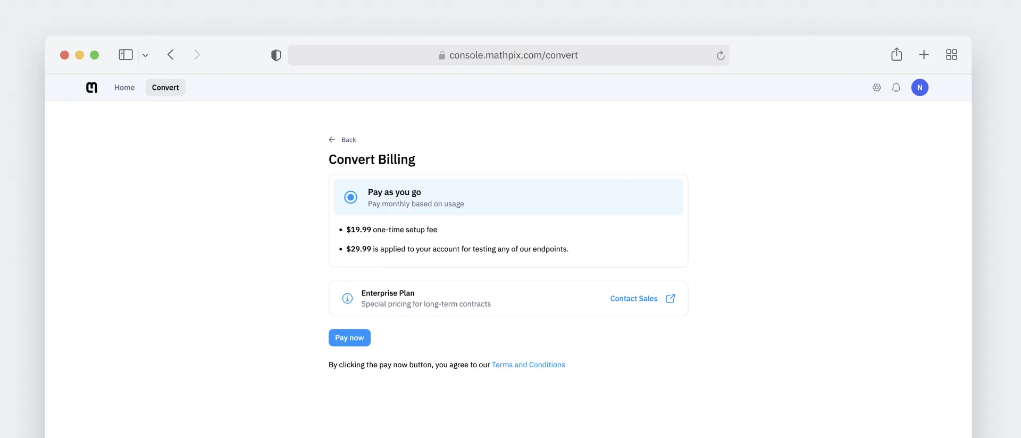Open the notifications bell
The height and width of the screenshot is (438, 1021).
click(x=896, y=87)
